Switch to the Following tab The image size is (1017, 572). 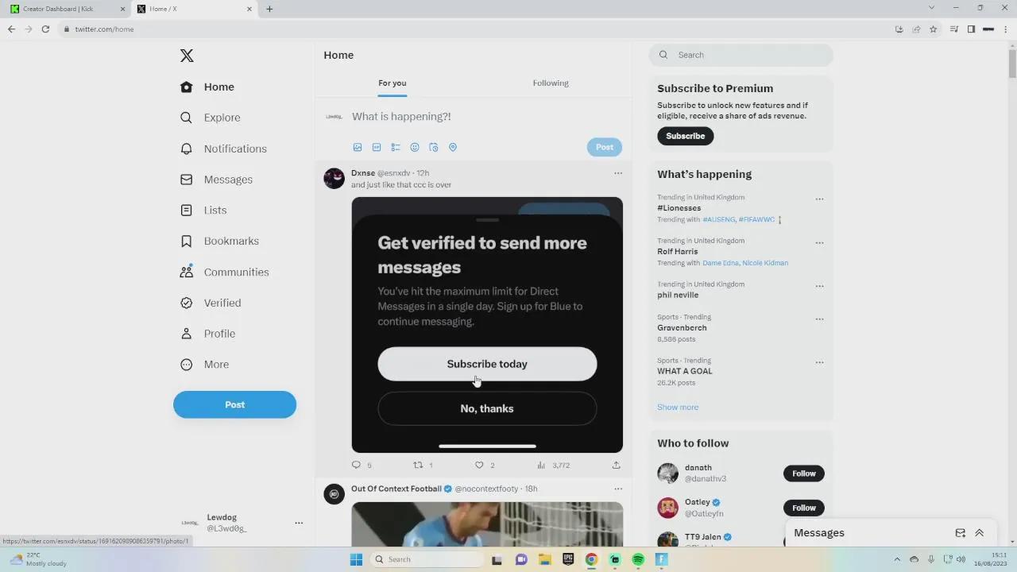pyautogui.click(x=551, y=83)
